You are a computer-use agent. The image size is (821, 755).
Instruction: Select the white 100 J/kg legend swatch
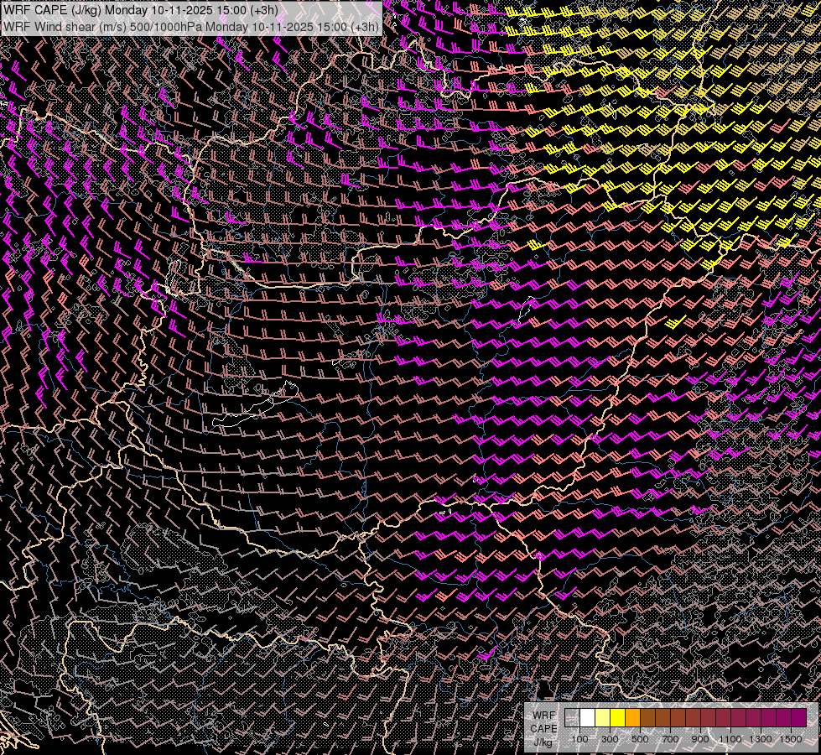click(x=588, y=717)
